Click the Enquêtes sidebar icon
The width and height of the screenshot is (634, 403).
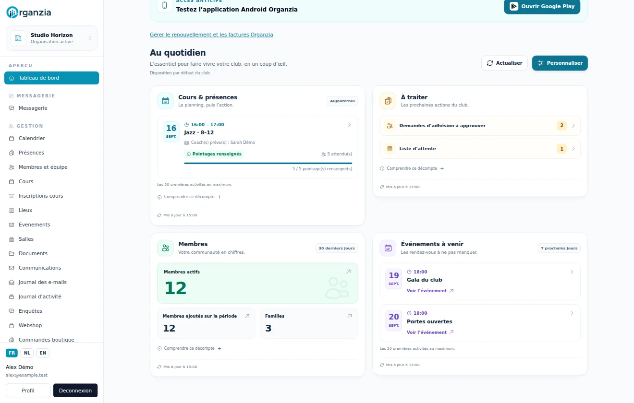(x=12, y=311)
